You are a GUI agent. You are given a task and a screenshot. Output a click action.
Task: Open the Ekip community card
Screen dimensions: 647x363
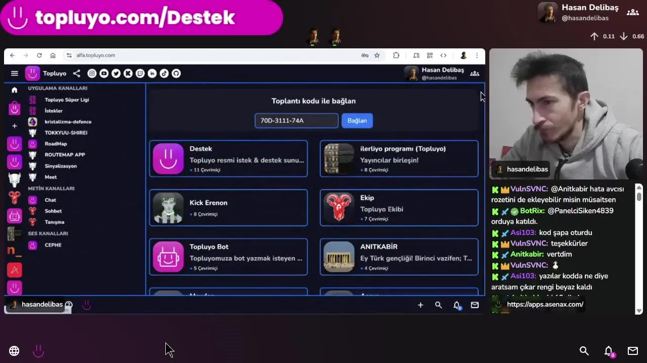click(399, 208)
